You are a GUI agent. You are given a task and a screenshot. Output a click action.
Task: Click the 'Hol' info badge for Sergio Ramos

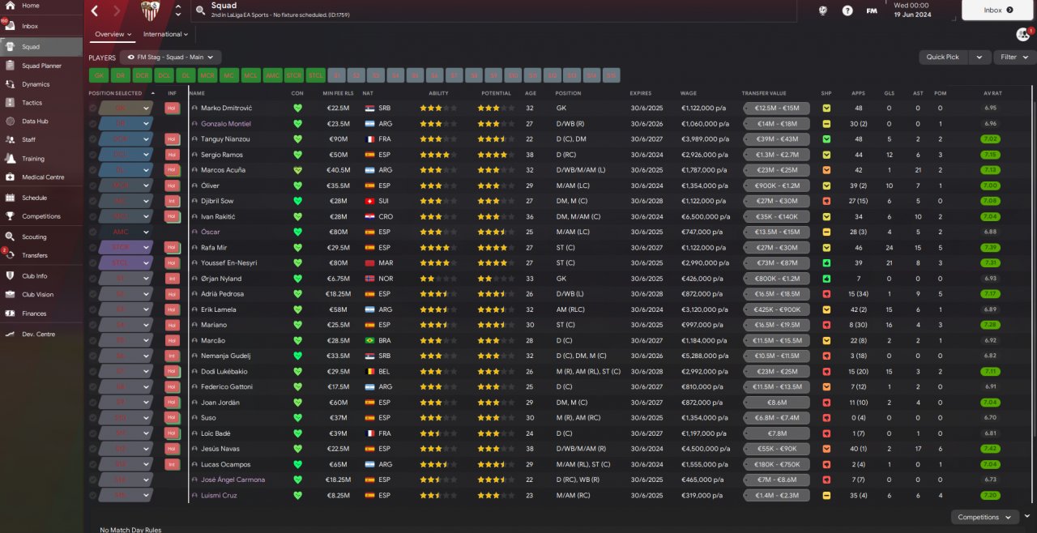point(172,154)
